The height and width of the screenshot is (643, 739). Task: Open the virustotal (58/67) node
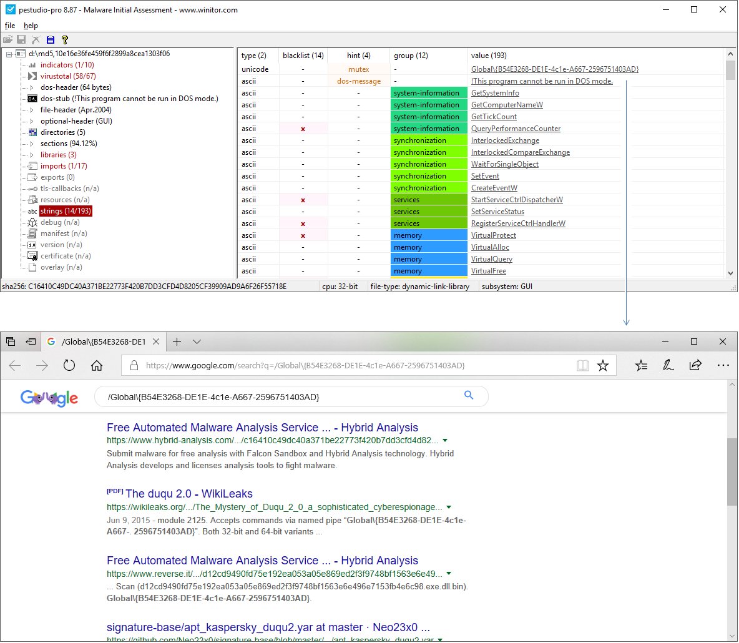[68, 76]
